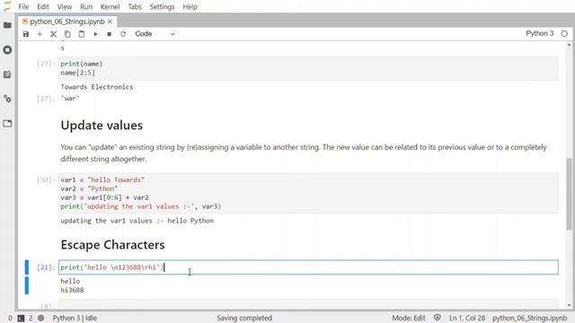575x323 pixels.
Task: Click inside the print(name) code cell
Action: 308,68
